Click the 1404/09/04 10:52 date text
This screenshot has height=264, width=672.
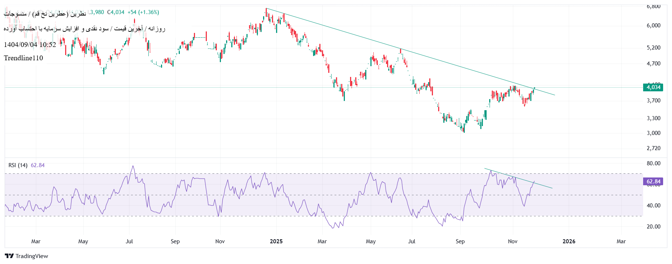(30, 45)
